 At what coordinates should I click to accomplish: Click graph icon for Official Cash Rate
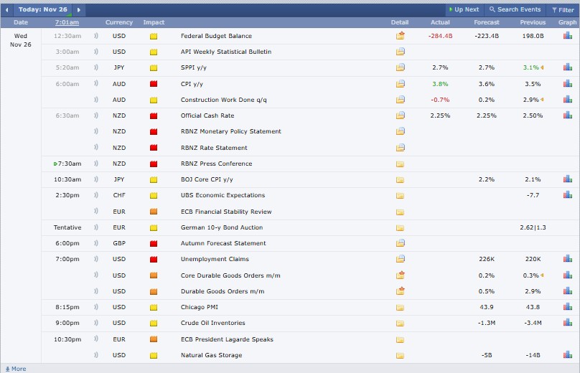567,115
